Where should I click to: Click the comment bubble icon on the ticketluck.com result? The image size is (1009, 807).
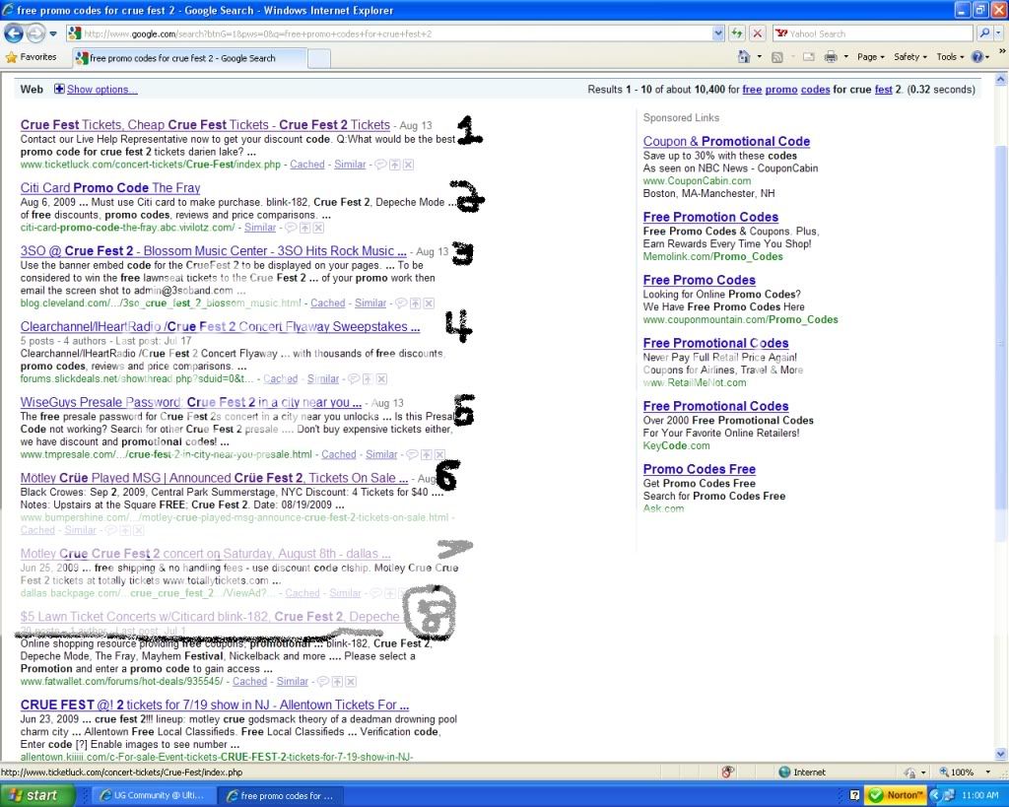coord(380,165)
